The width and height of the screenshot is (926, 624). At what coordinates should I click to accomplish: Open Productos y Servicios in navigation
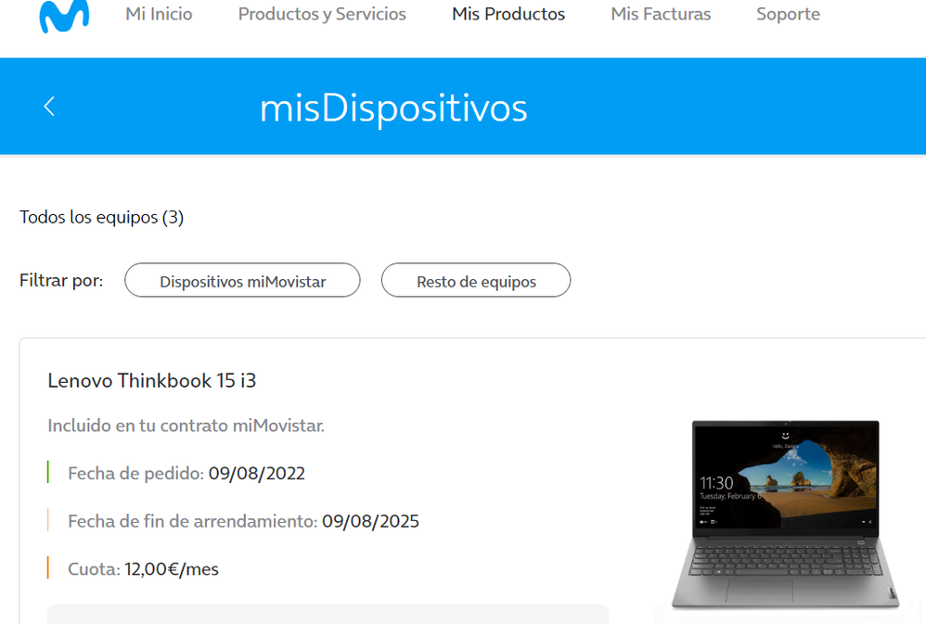click(322, 14)
